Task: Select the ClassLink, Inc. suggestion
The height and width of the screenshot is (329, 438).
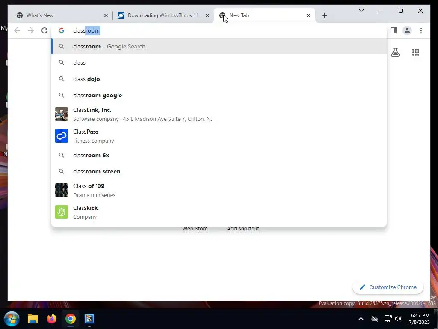Action: point(219,114)
